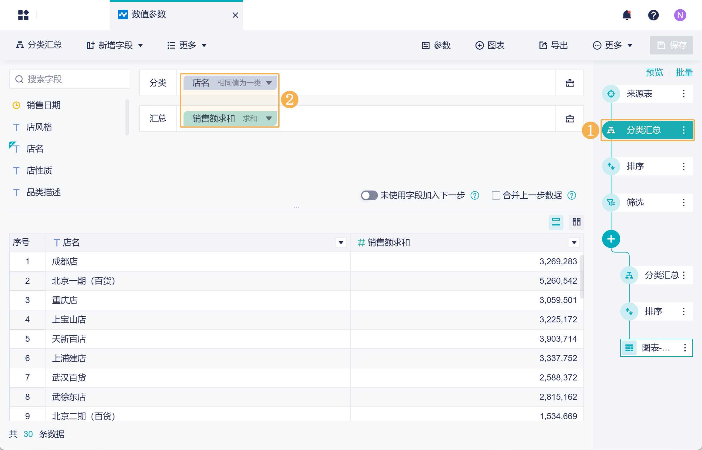Select the compact list view toggle

pyautogui.click(x=556, y=222)
